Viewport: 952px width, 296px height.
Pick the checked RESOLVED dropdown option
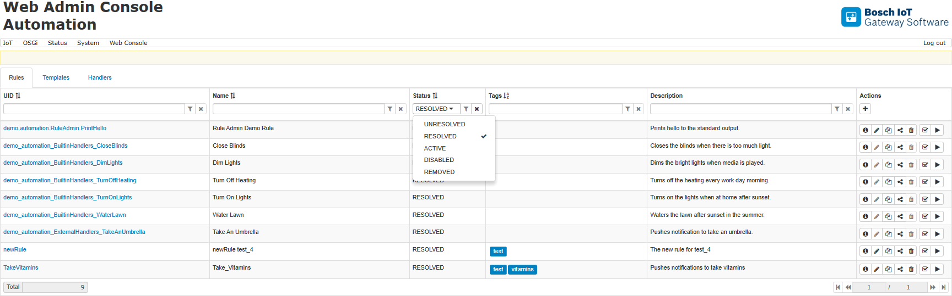pyautogui.click(x=454, y=136)
